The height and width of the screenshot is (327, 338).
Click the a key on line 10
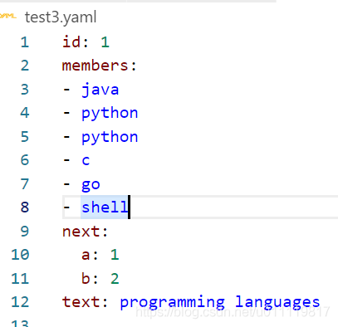[x=86, y=255]
